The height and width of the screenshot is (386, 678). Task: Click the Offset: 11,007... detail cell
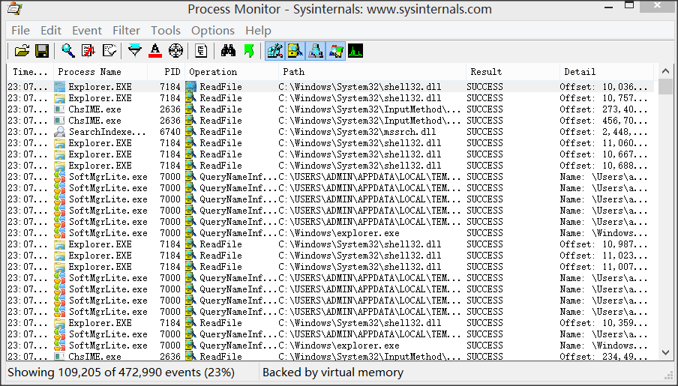click(x=604, y=267)
